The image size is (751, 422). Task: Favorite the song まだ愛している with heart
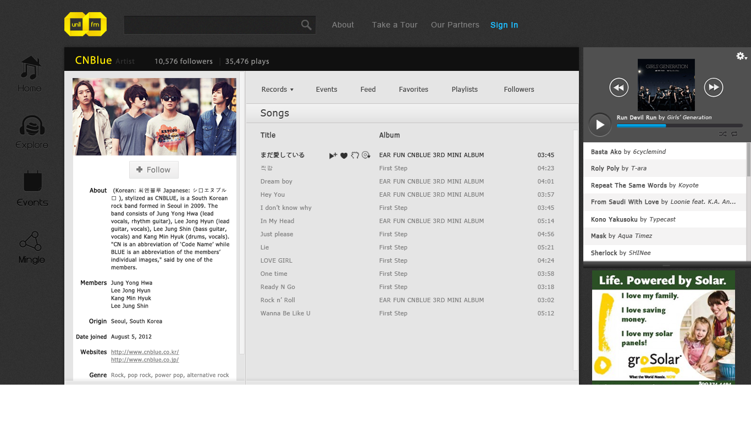click(x=344, y=156)
